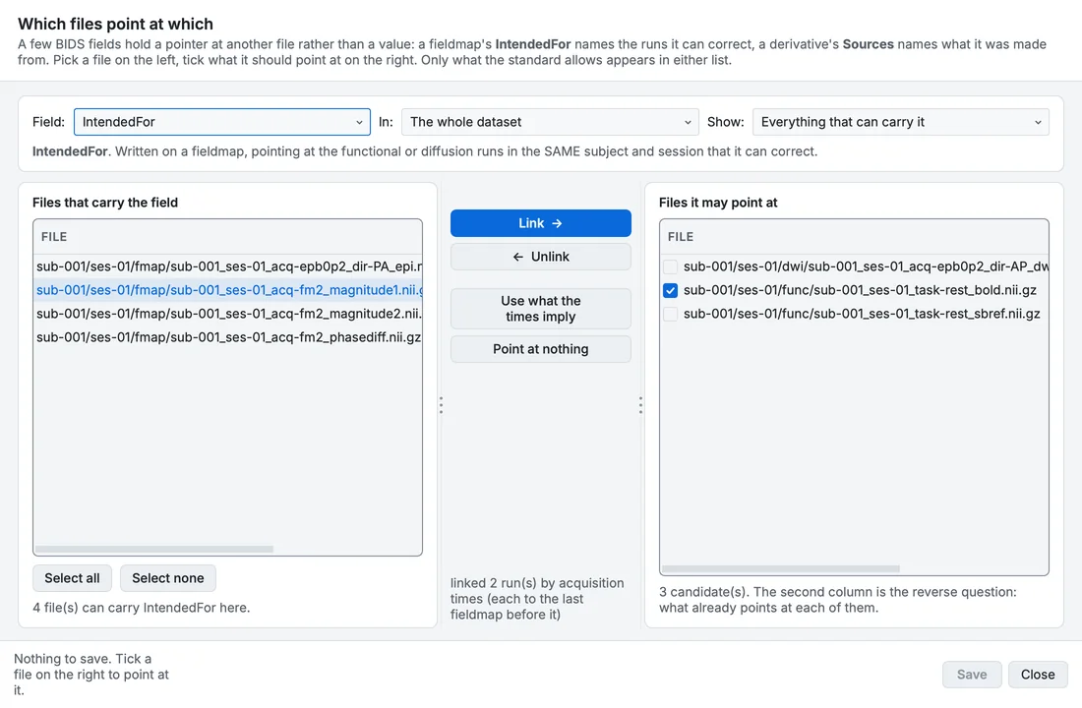This screenshot has width=1082, height=708.
Task: Tick the checkbox for the dir-AP dwi file
Action: (x=670, y=266)
